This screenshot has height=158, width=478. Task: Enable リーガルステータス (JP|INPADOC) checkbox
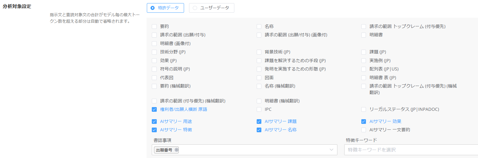point(363,109)
